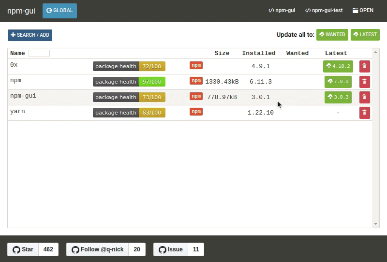Click installed version 3.0.1
Image resolution: width=387 pixels, height=262 pixels.
coord(261,97)
